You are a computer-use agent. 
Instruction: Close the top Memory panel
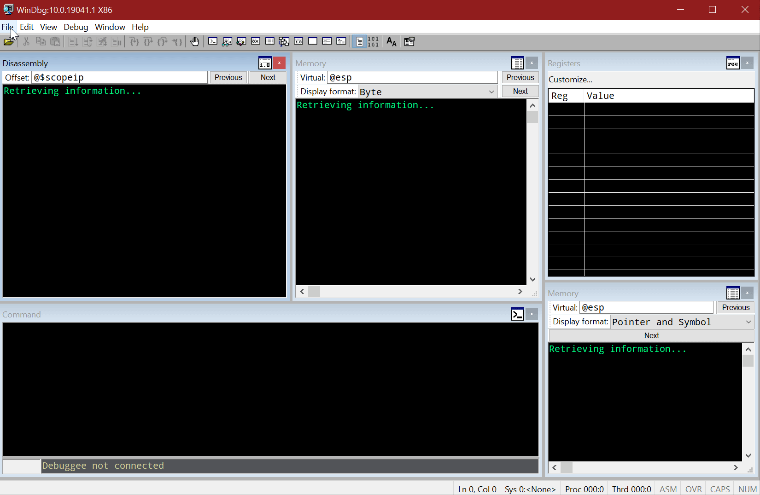point(532,63)
